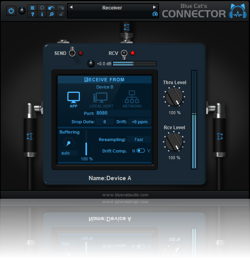The width and height of the screenshot is (250, 258).
Task: Toggle the lock icon in the toolbar
Action: [61, 14]
